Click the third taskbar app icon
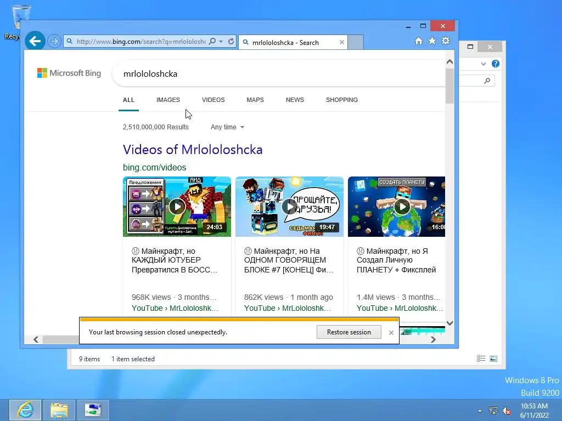 (93, 410)
